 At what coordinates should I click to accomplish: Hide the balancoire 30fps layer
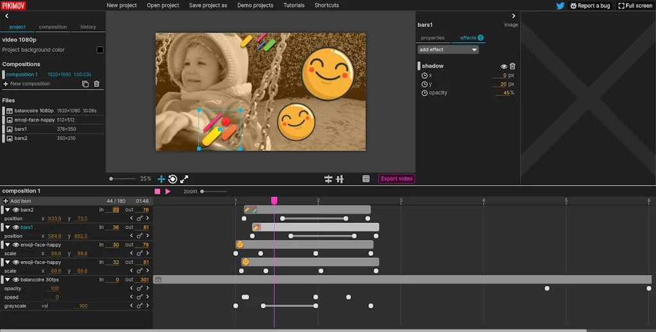point(16,280)
